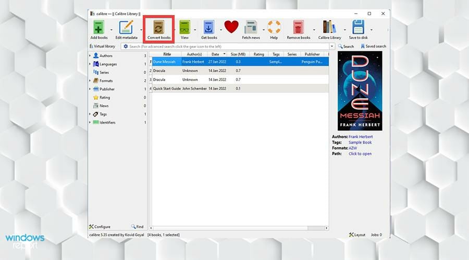
Task: Expand the Authors tree arrow
Action: click(90, 56)
